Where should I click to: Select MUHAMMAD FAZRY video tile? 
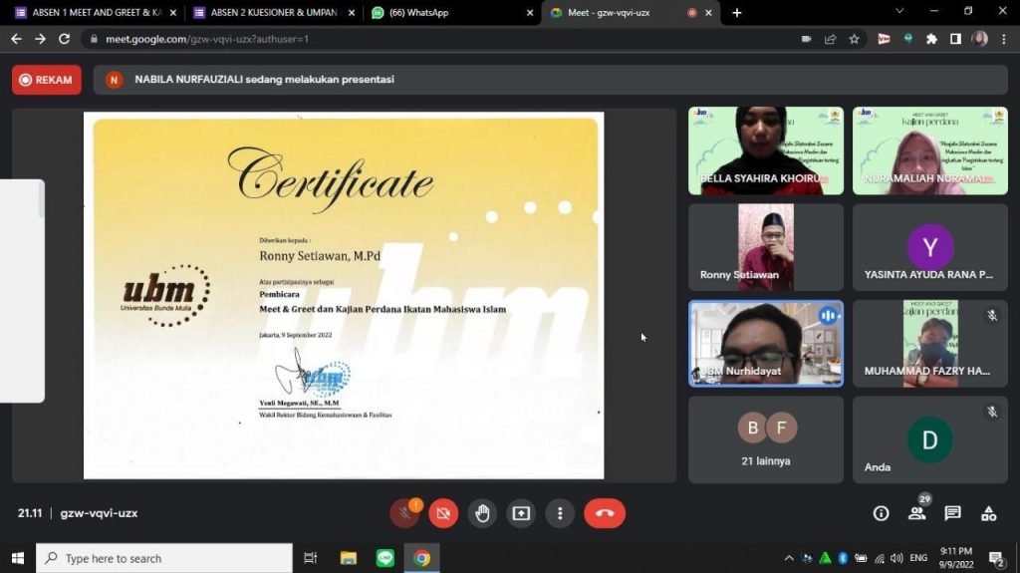930,343
